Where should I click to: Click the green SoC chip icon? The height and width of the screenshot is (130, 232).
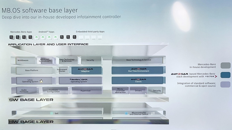click(51, 113)
